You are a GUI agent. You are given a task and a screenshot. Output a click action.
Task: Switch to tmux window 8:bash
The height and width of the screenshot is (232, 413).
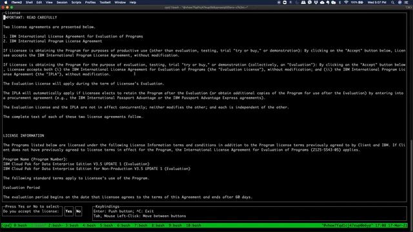tap(158, 226)
